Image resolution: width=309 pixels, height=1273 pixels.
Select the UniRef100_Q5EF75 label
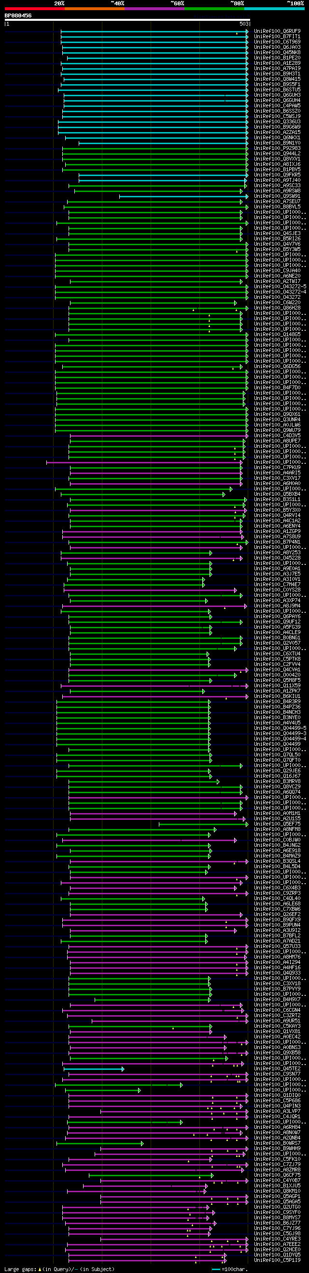[278, 824]
